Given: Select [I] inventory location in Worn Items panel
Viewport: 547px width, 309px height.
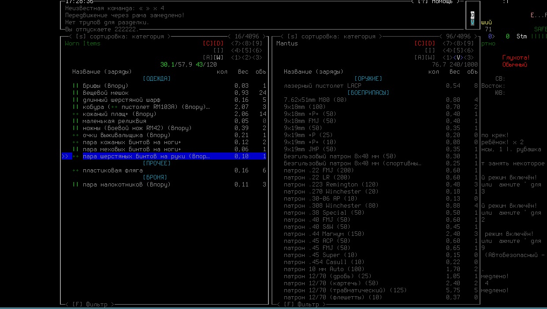Looking at the screenshot, I should 219,51.
